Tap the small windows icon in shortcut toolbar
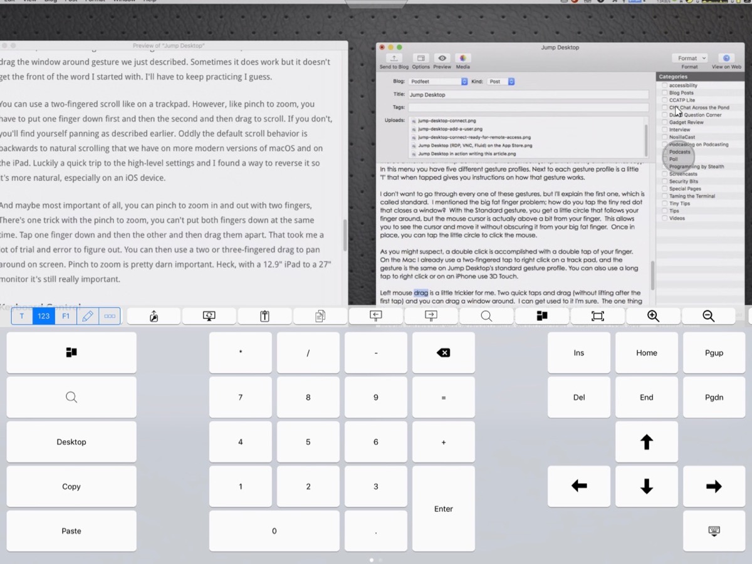This screenshot has width=752, height=564. click(542, 316)
